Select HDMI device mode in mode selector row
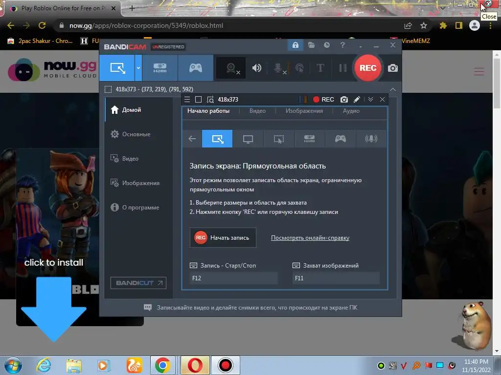Viewport: 501px width, 375px height. point(309,139)
